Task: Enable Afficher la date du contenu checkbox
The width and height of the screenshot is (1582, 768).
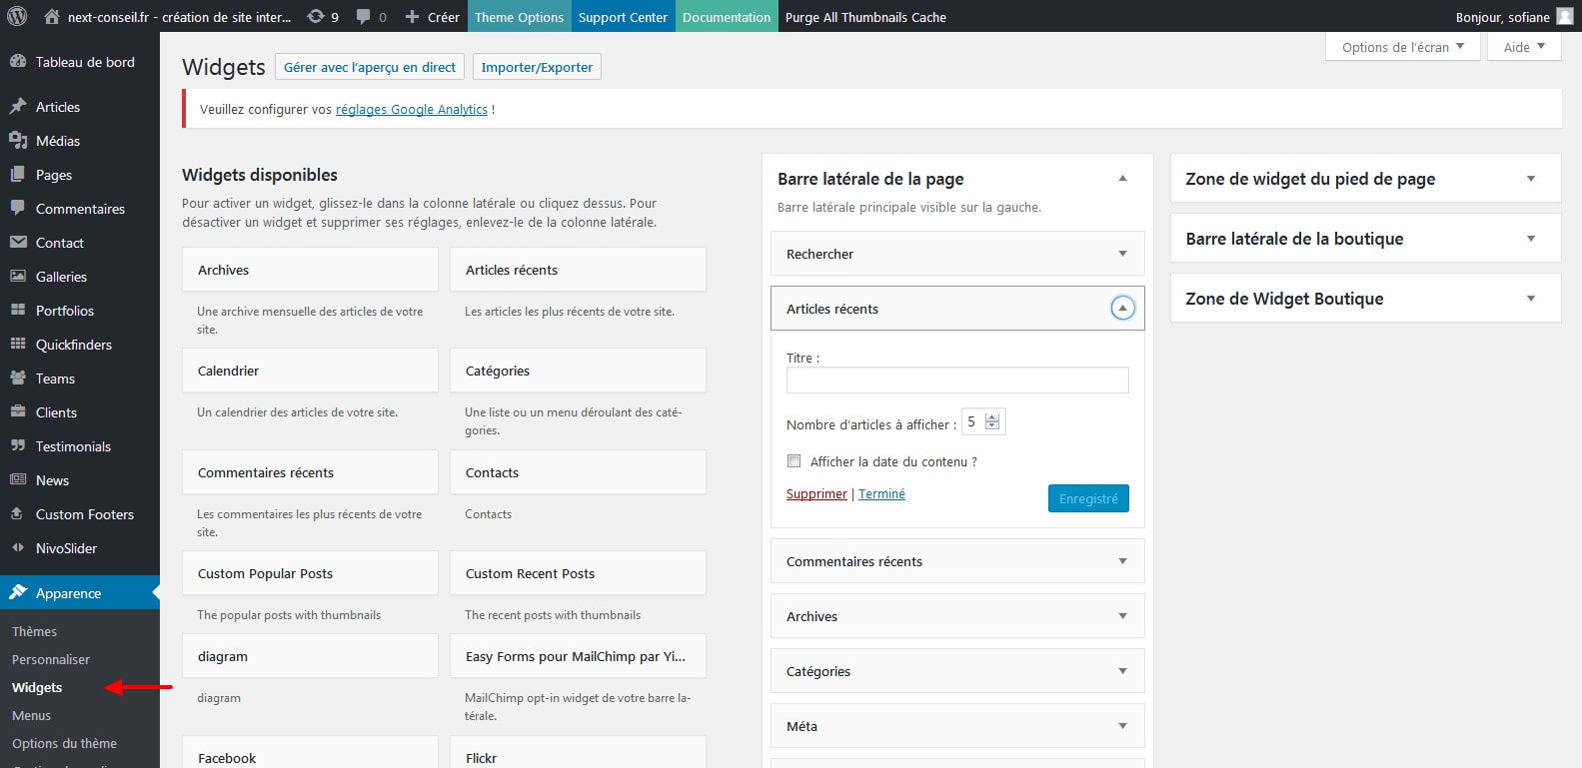Action: 794,461
